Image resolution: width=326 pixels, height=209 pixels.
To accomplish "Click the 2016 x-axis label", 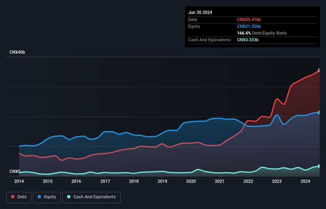I will 76,181.
